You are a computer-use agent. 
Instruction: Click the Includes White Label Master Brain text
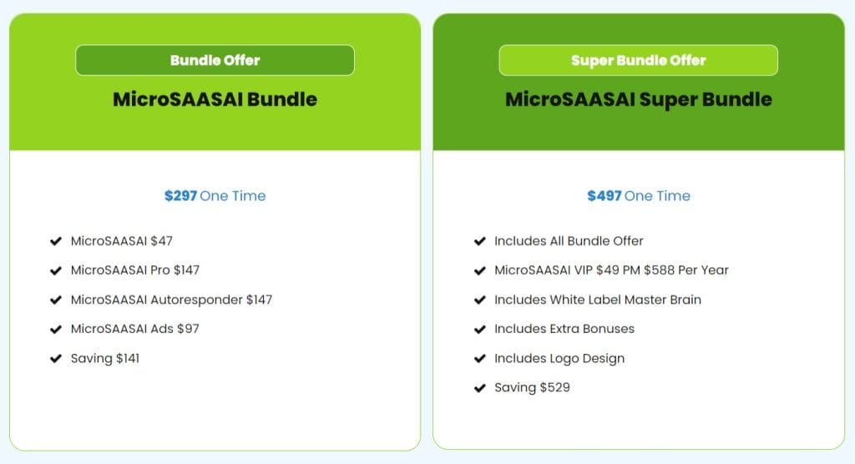coord(598,300)
